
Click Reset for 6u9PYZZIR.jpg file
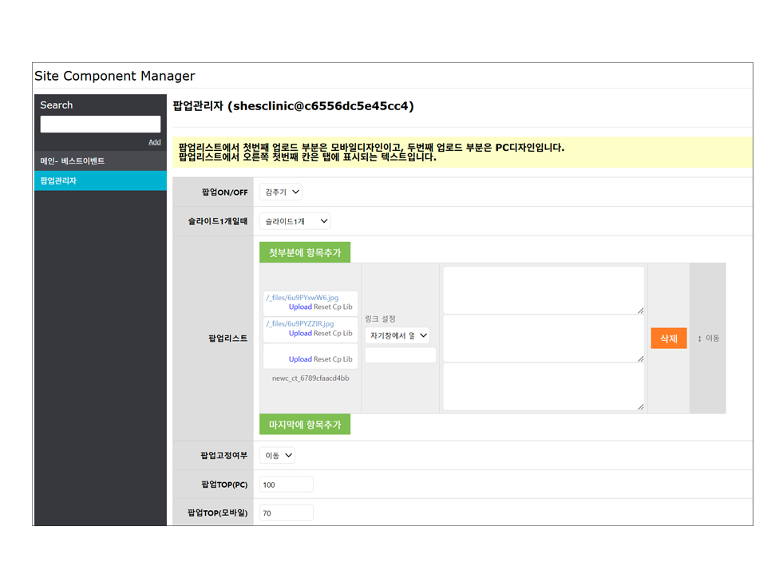(322, 333)
